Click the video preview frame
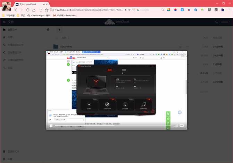233x163 pixels. (x=117, y=90)
